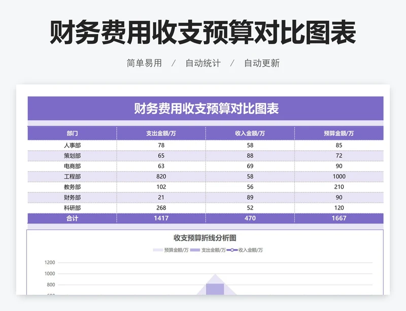Click the purple expense bar in chart
This screenshot has height=311, width=406.
pos(215,289)
